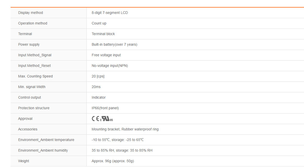Screen dimensions: 304x168
Task: Select the "Max. Counting Speed" label
Action: click(x=35, y=76)
